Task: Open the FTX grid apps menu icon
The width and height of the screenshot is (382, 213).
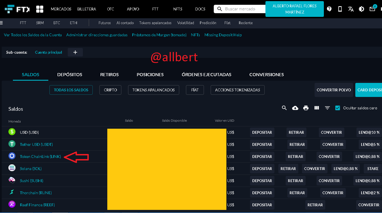Action: 40,9
